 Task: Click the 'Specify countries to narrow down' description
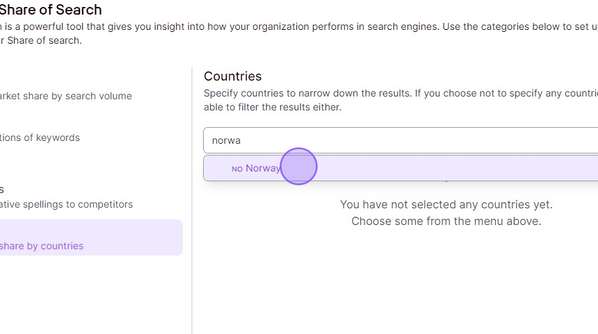tap(401, 93)
